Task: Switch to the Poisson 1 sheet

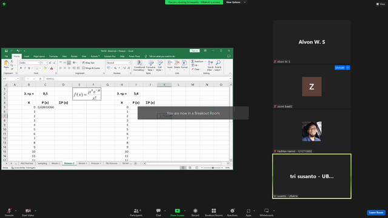Action: [x=96, y=163]
